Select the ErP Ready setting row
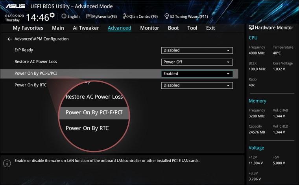This screenshot has width=299, height=185. [x=119, y=50]
